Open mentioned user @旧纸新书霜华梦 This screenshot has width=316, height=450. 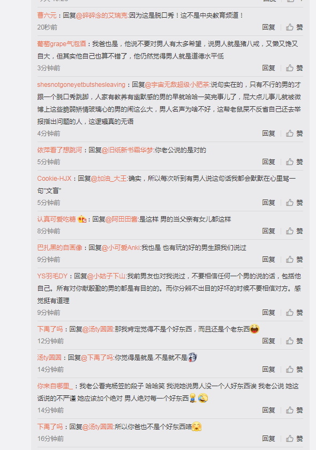[x=127, y=150]
